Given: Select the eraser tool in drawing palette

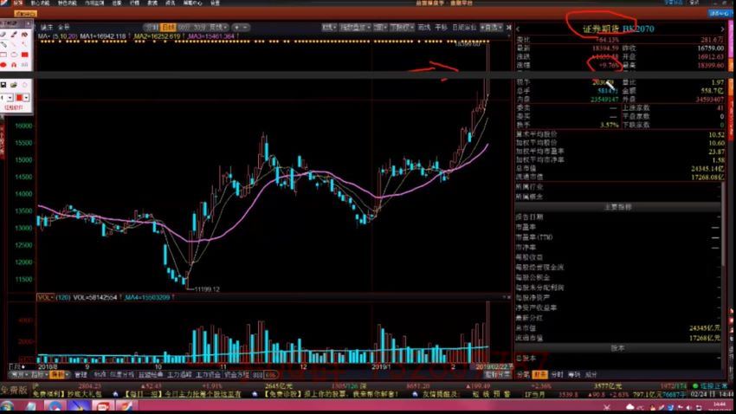Looking at the screenshot, I should coord(3,35).
